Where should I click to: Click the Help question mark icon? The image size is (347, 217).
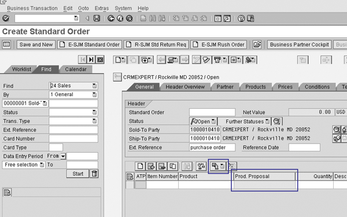(241, 19)
